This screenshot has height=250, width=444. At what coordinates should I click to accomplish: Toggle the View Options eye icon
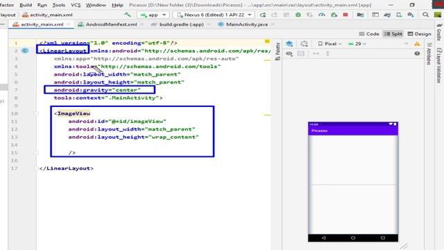click(289, 53)
